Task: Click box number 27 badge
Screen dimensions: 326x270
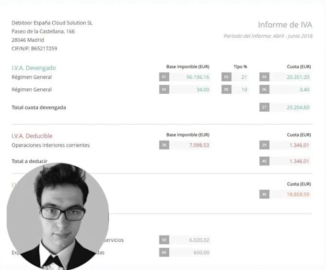Action: 264,107
